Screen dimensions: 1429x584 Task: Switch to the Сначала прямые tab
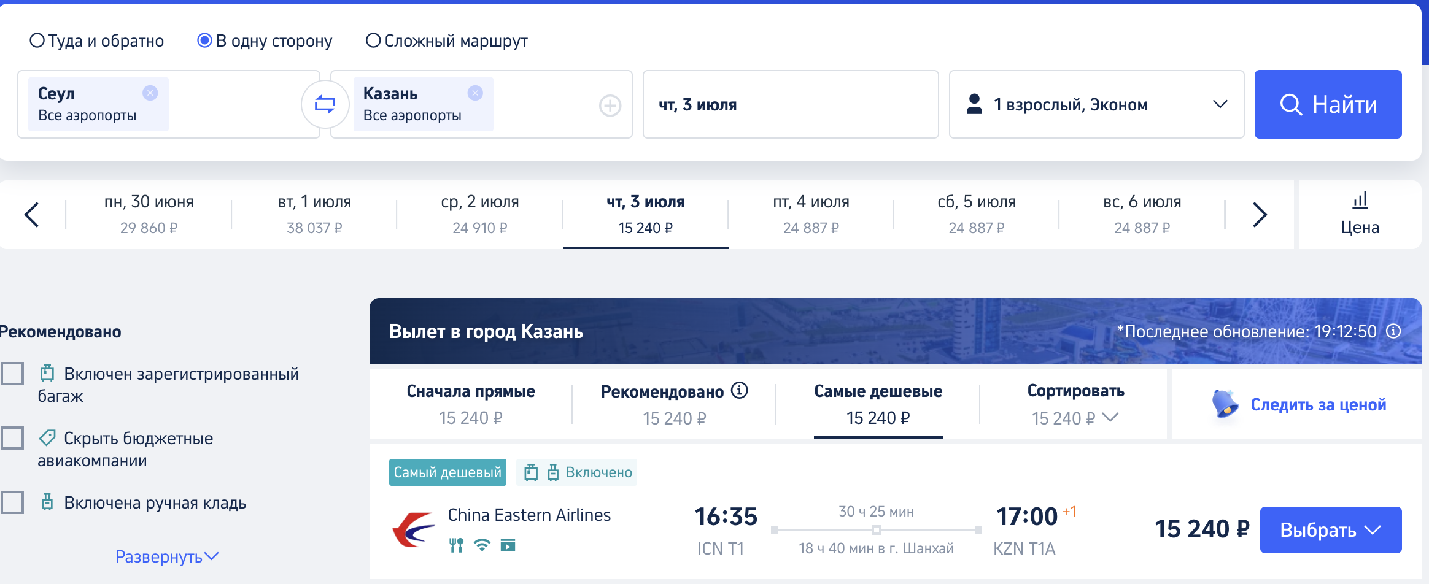[x=471, y=404]
